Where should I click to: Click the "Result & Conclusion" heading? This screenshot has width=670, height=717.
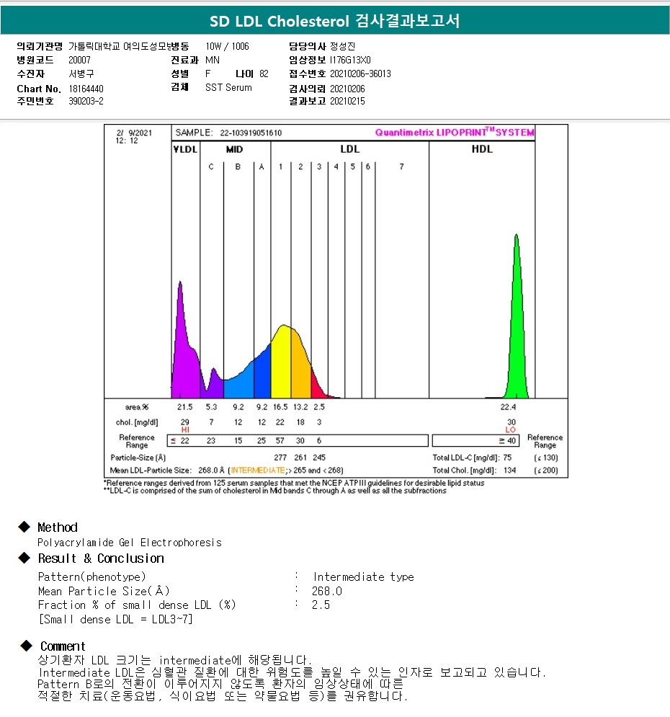(101, 558)
